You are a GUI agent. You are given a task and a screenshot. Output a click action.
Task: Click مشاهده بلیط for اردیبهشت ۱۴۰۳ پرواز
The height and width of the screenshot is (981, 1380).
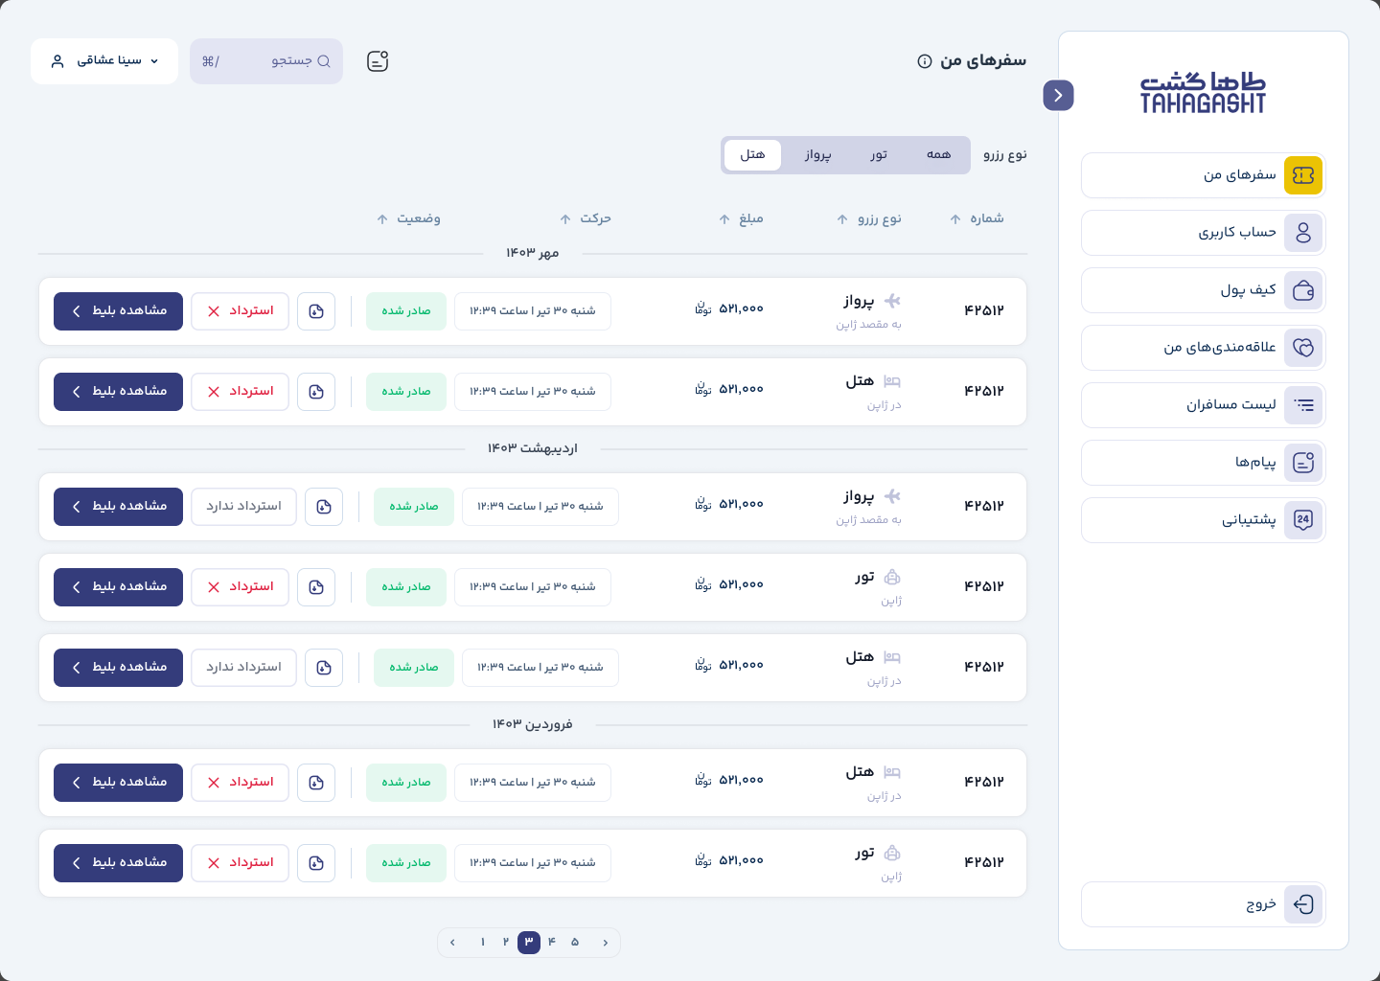[118, 507]
